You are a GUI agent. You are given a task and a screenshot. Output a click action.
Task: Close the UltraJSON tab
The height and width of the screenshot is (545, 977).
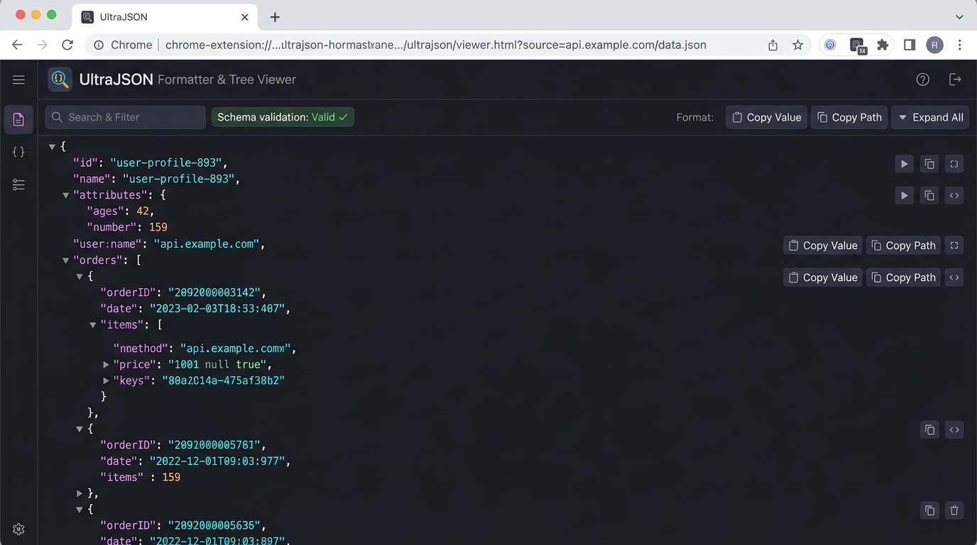pos(245,17)
